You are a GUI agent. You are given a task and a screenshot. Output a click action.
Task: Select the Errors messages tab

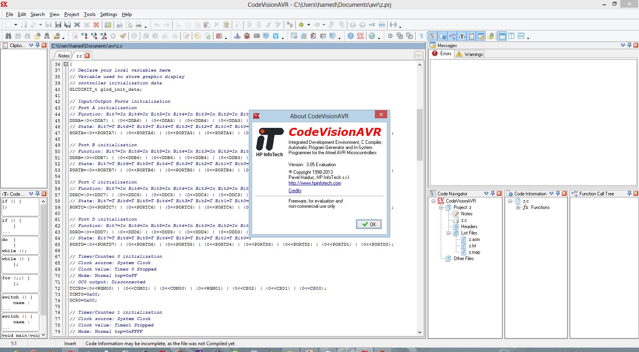click(x=442, y=54)
